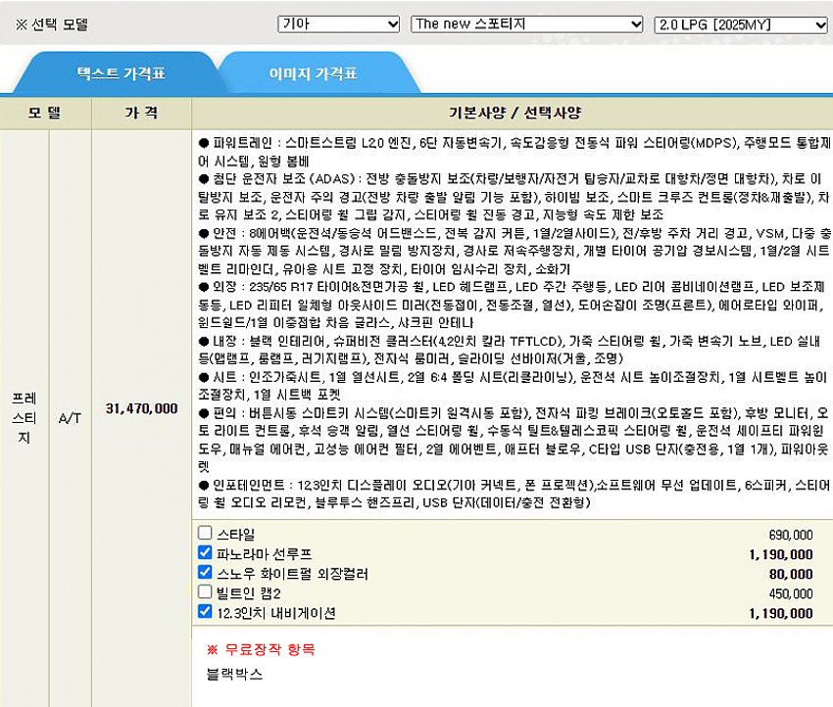Screen dimensions: 833x707
Task: Uncheck the 스노우 화이트펄 외장컬러 checkbox
Action: (x=205, y=573)
